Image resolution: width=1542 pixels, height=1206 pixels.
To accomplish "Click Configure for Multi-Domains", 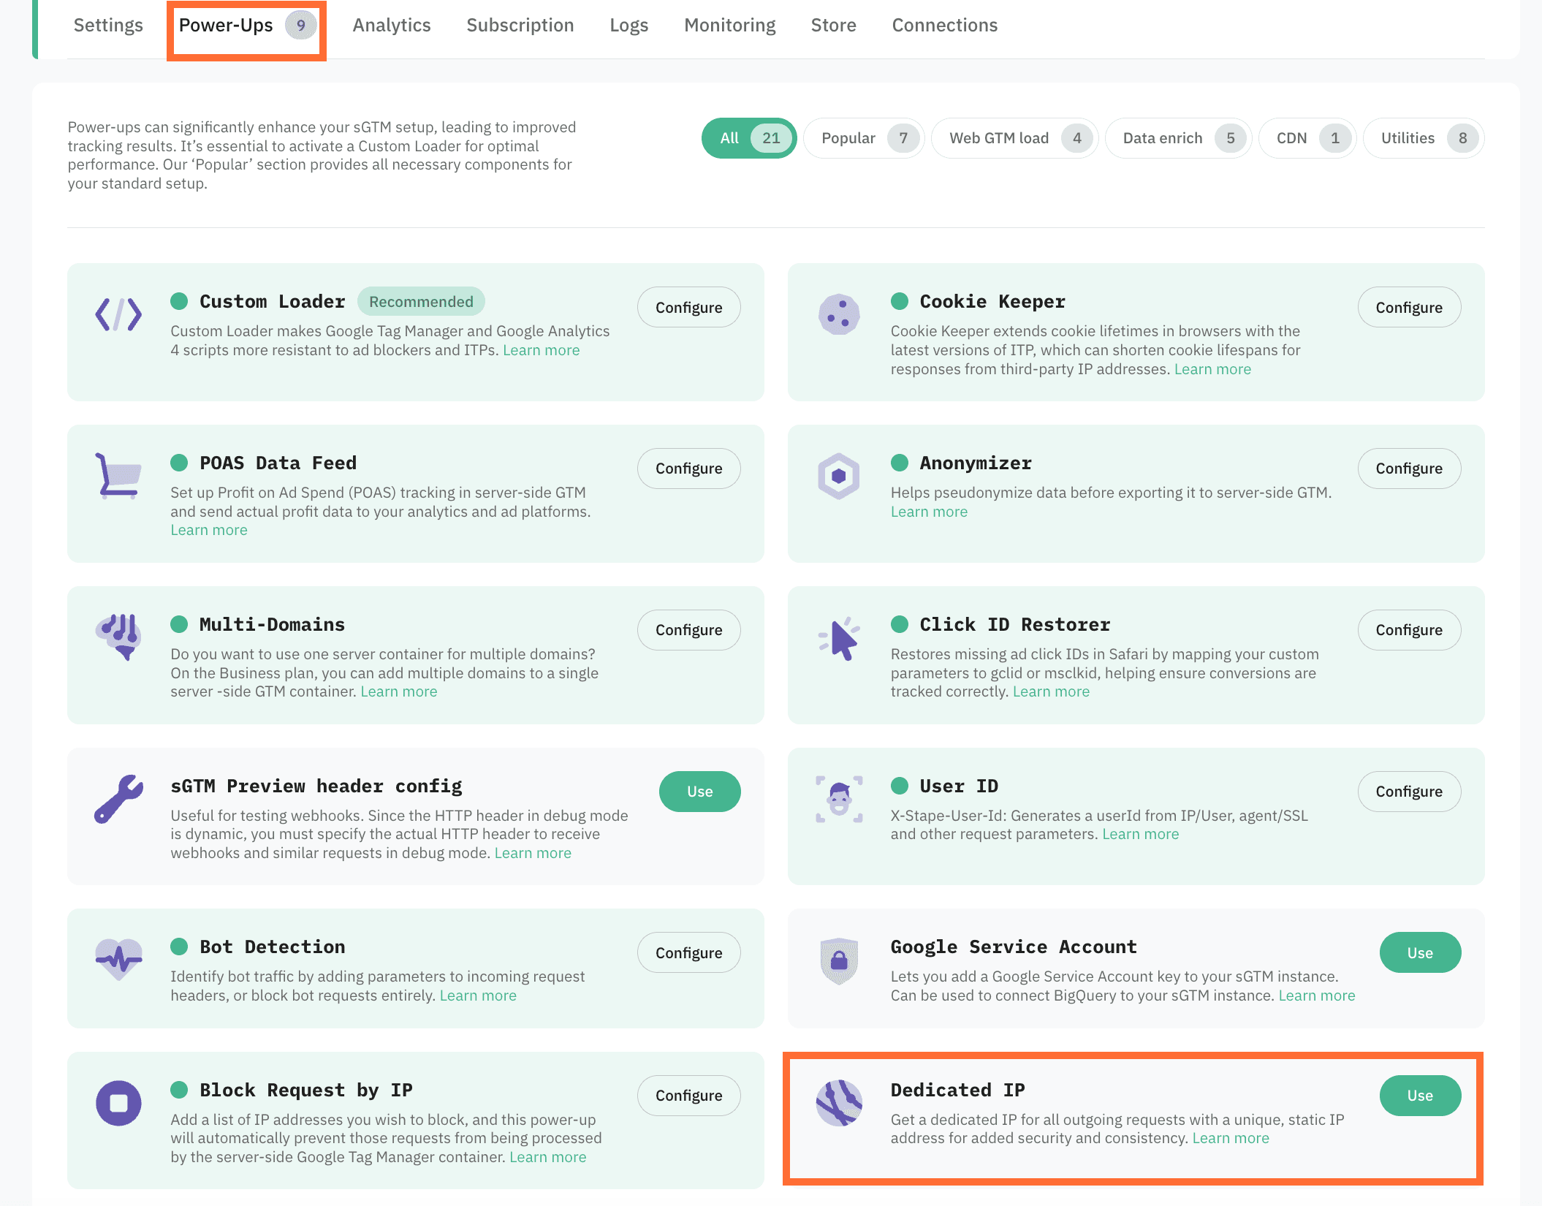I will (688, 629).
